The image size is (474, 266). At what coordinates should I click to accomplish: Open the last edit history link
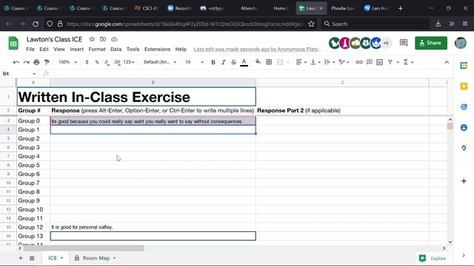257,50
